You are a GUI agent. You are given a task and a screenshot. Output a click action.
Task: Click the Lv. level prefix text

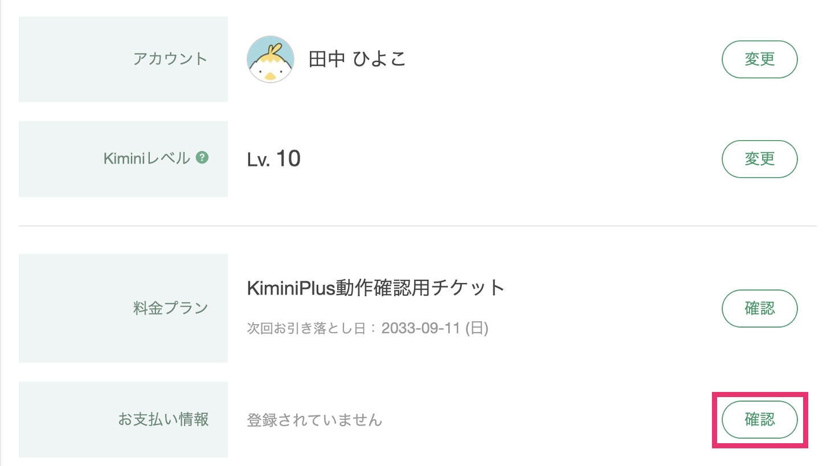258,160
